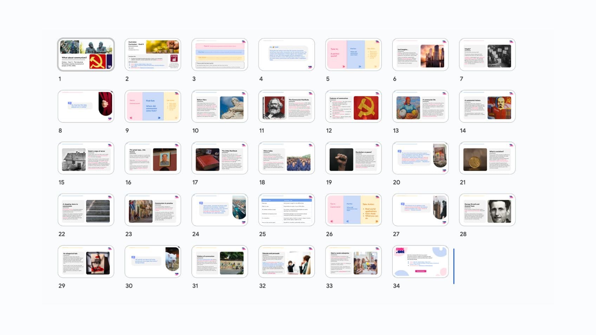Select slide 19 'Revolution or peace?' thumbnail
Screen dimensions: 596x335
point(354,158)
